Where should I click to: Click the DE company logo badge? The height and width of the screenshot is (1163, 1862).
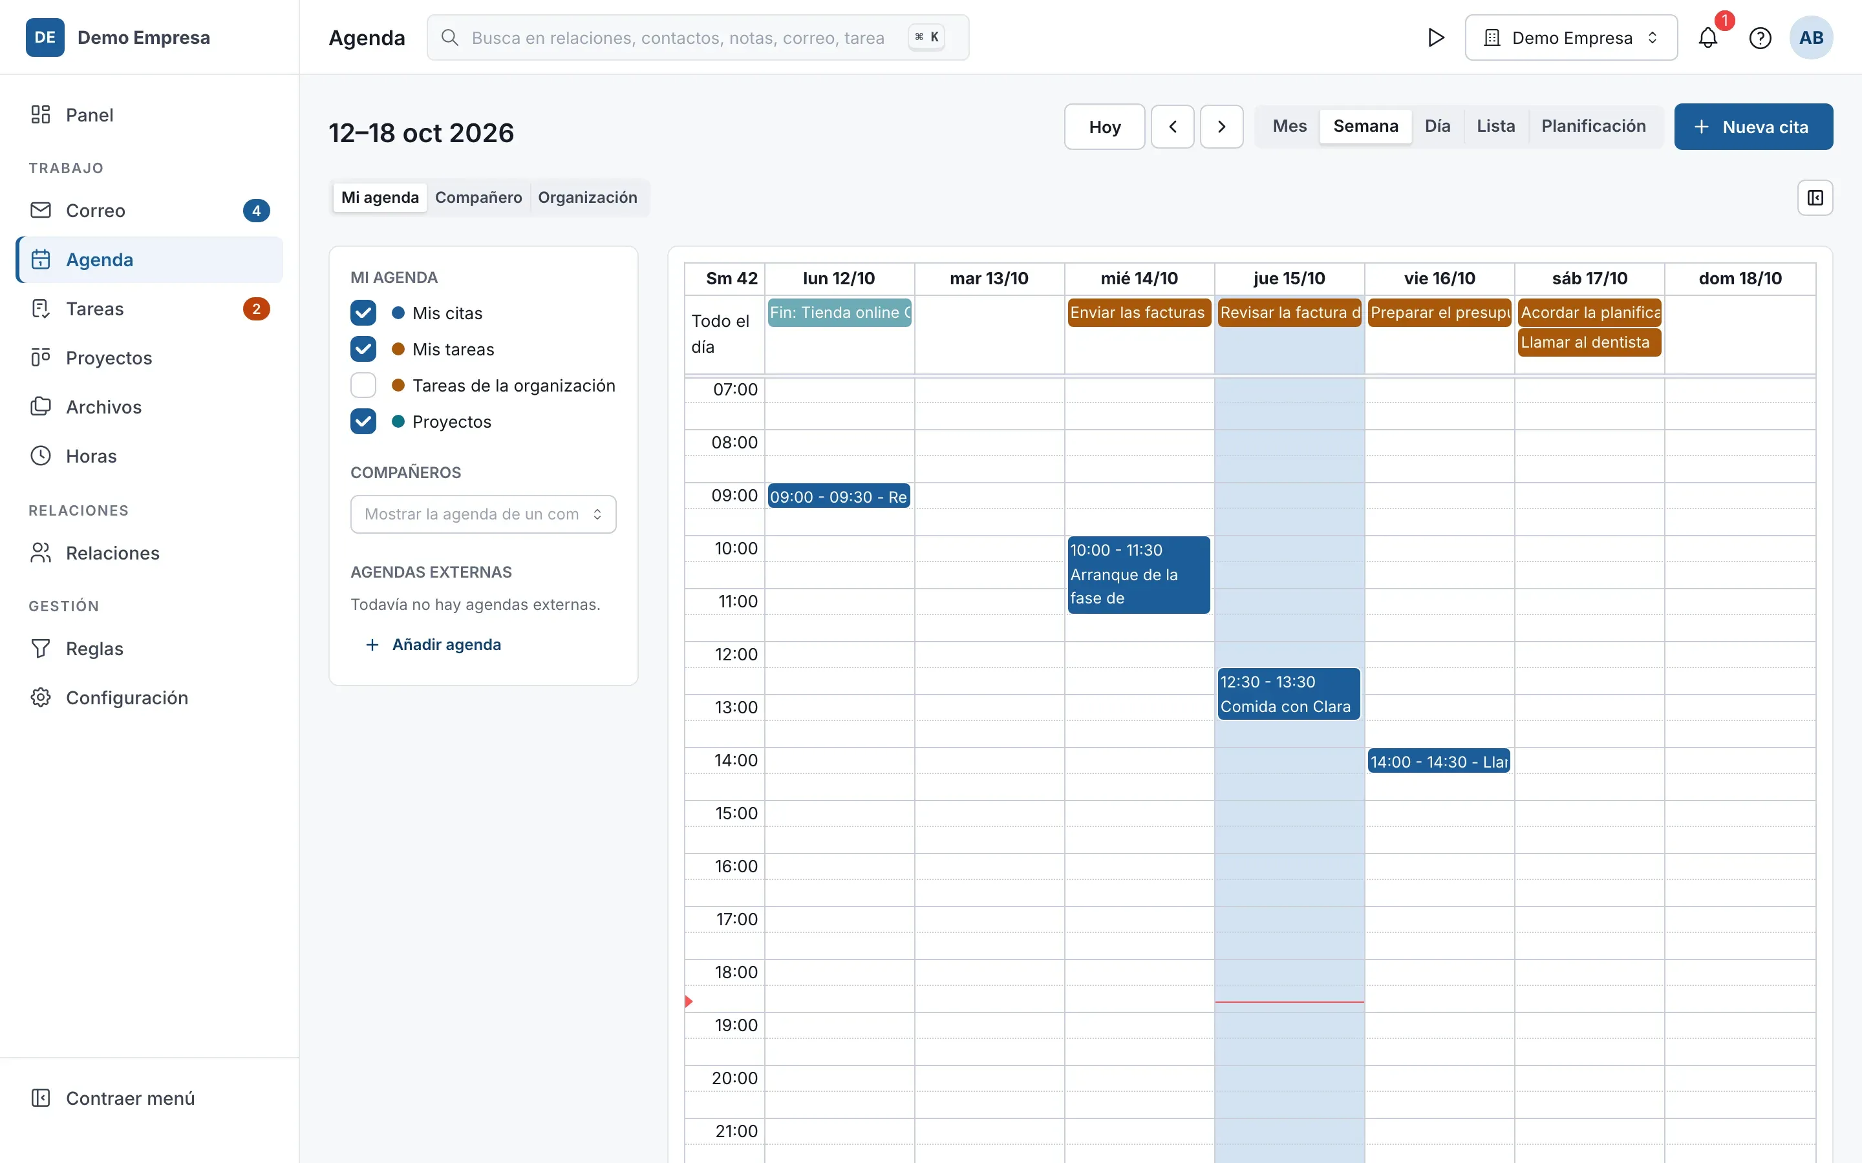coord(45,37)
